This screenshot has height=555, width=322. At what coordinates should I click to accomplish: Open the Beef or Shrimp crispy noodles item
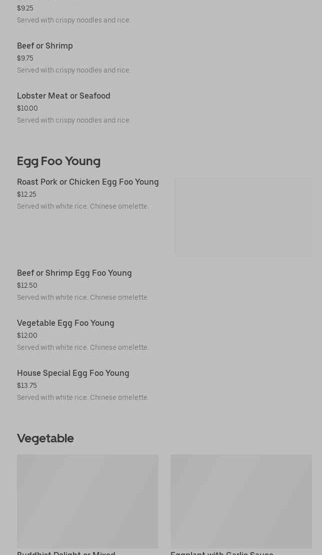pyautogui.click(x=45, y=46)
